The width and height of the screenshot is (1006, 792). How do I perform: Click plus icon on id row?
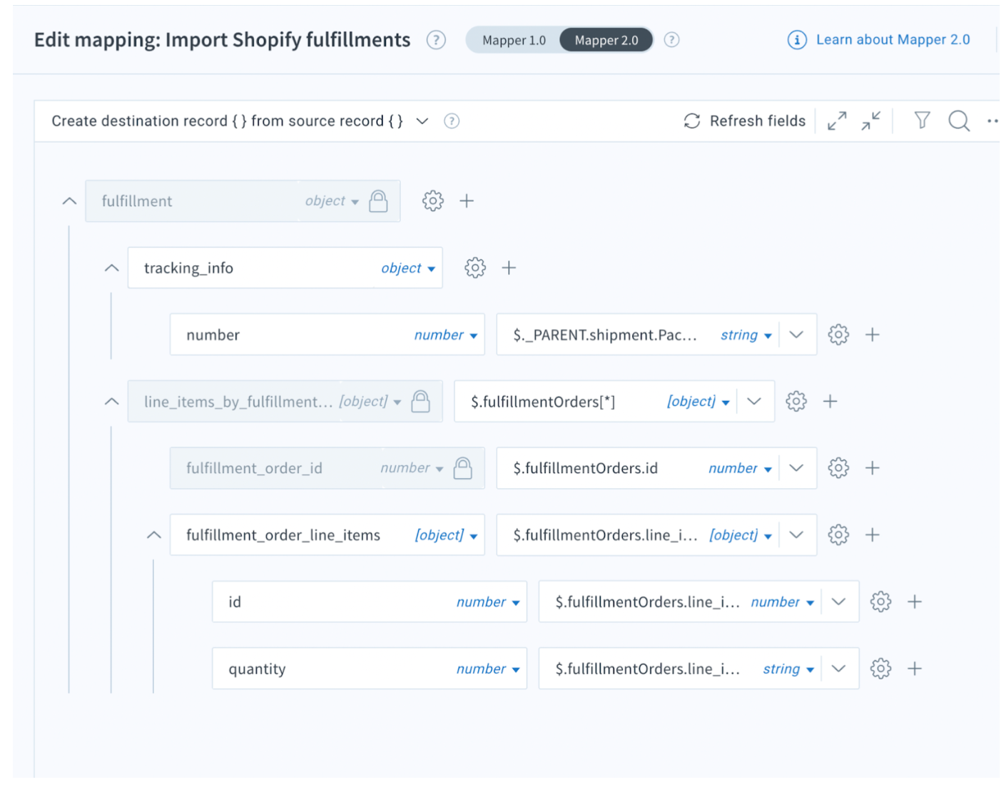click(915, 602)
